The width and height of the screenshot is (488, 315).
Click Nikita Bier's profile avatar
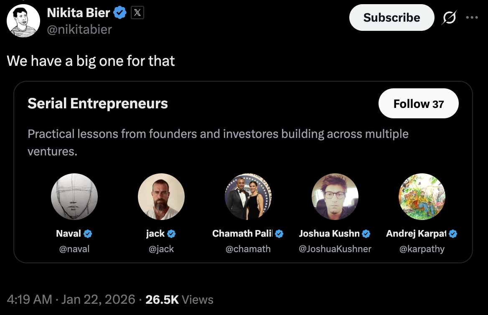(23, 21)
